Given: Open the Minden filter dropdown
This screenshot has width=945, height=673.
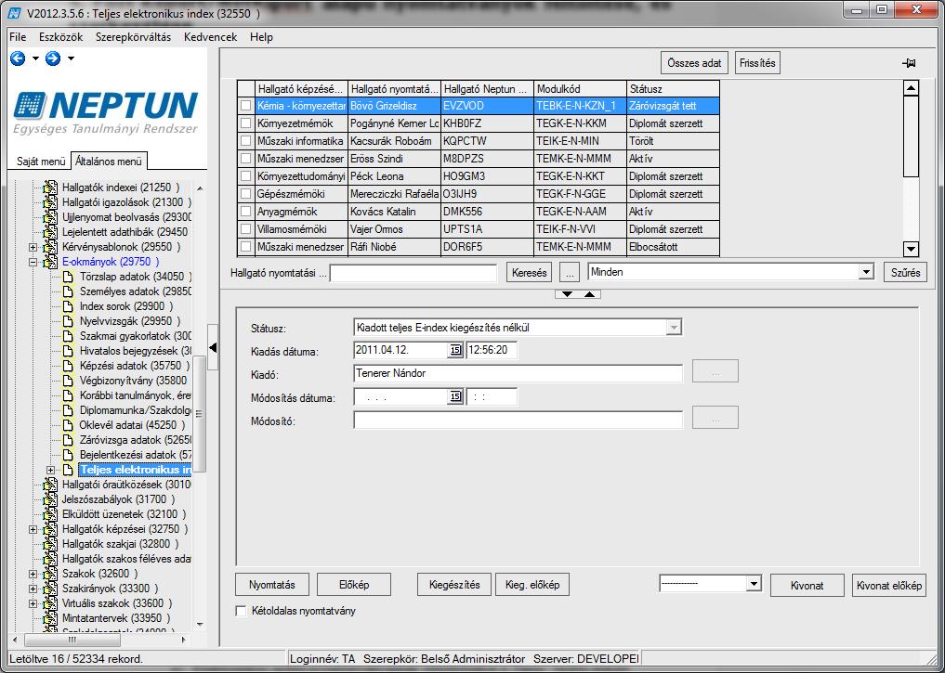Looking at the screenshot, I should (x=866, y=272).
